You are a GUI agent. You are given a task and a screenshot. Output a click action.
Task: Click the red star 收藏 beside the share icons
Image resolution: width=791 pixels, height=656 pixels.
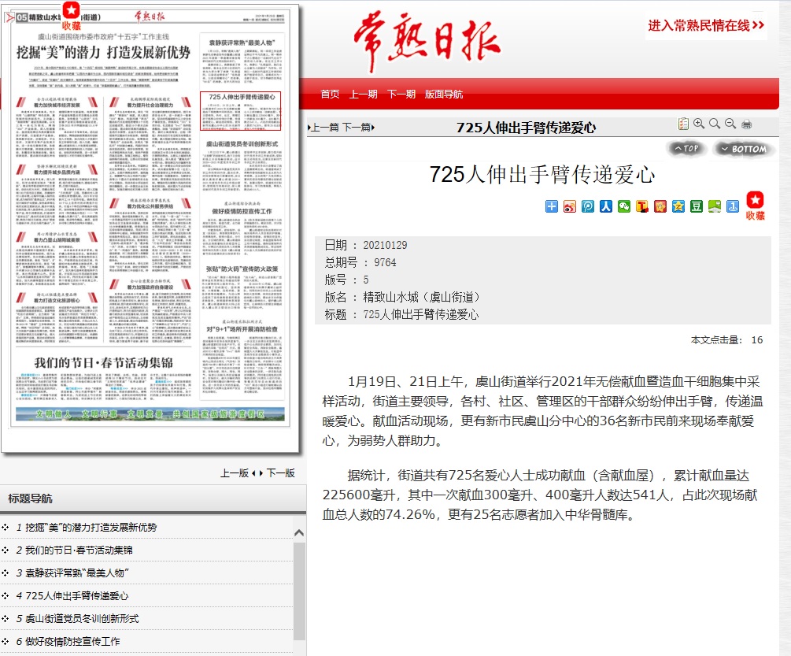[x=755, y=206]
